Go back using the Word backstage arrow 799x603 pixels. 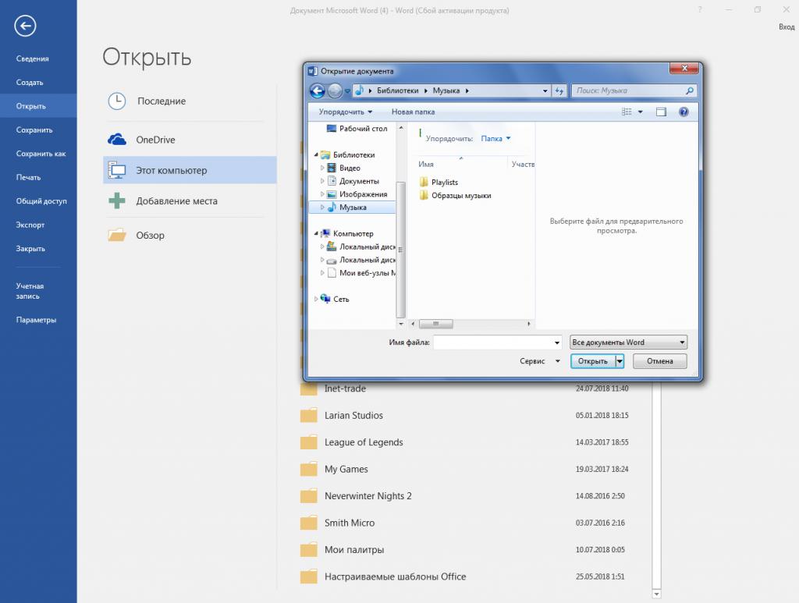click(25, 26)
